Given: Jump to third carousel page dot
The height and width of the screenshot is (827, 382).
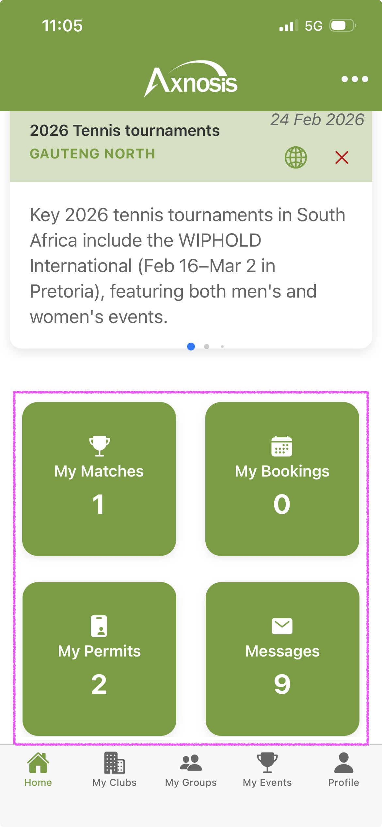Looking at the screenshot, I should pos(222,347).
